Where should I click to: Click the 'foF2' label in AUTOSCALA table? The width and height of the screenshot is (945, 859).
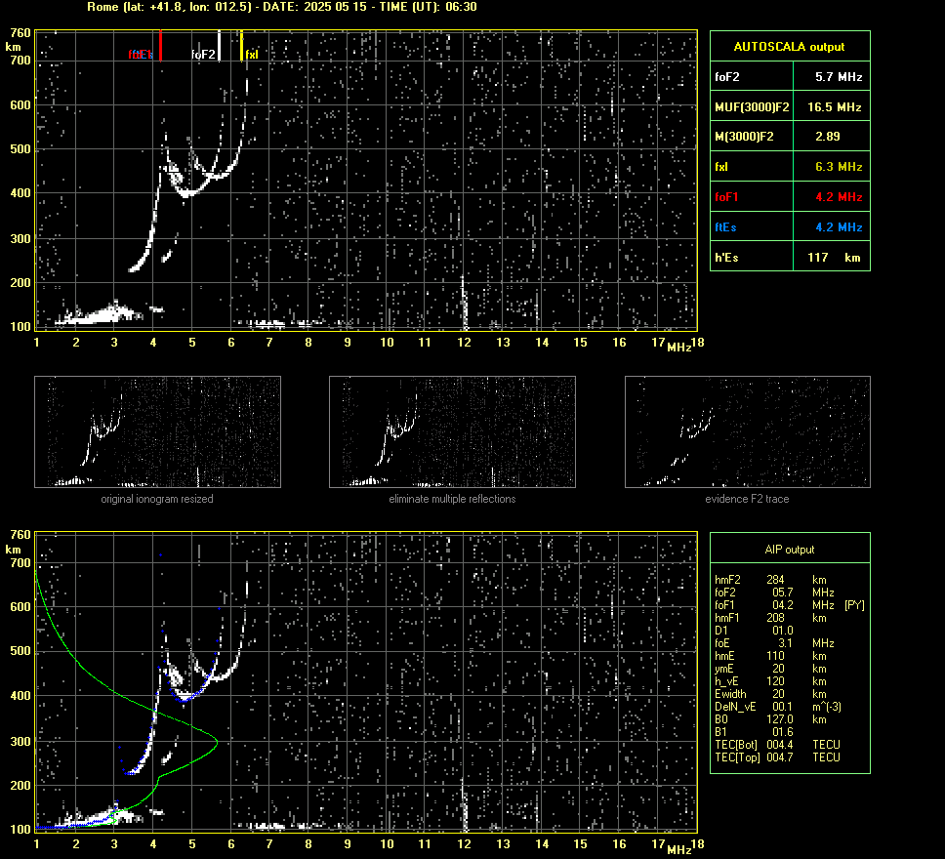click(727, 76)
